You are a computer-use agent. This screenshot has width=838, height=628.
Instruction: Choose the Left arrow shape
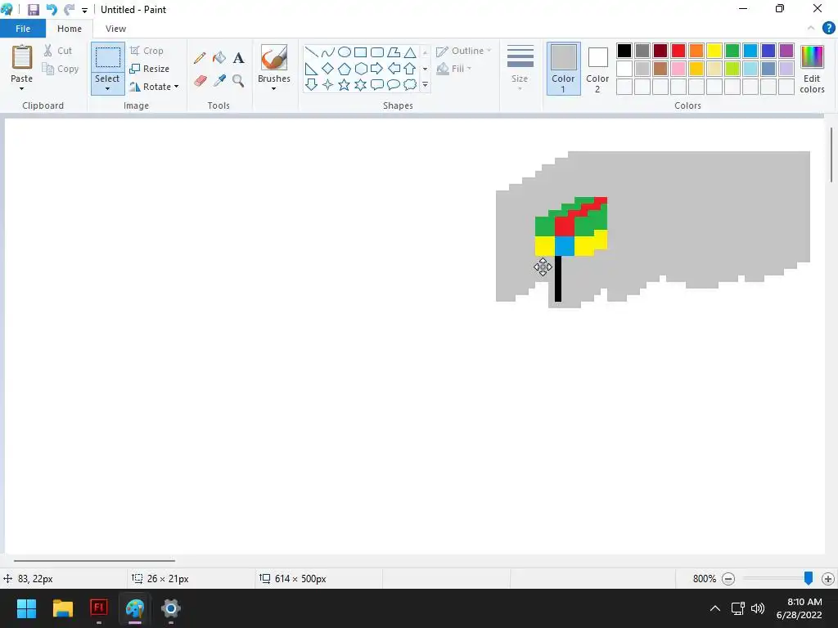pyautogui.click(x=394, y=69)
